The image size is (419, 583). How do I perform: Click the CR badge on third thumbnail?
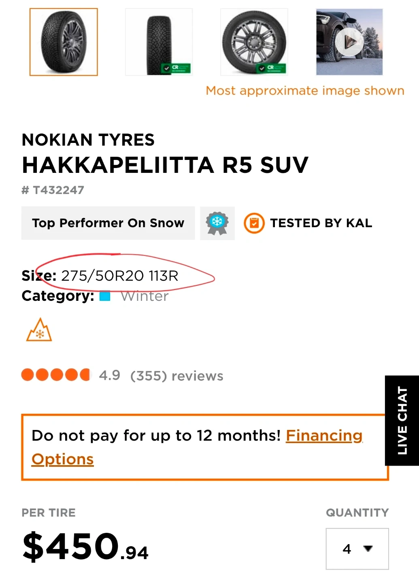coord(271,68)
